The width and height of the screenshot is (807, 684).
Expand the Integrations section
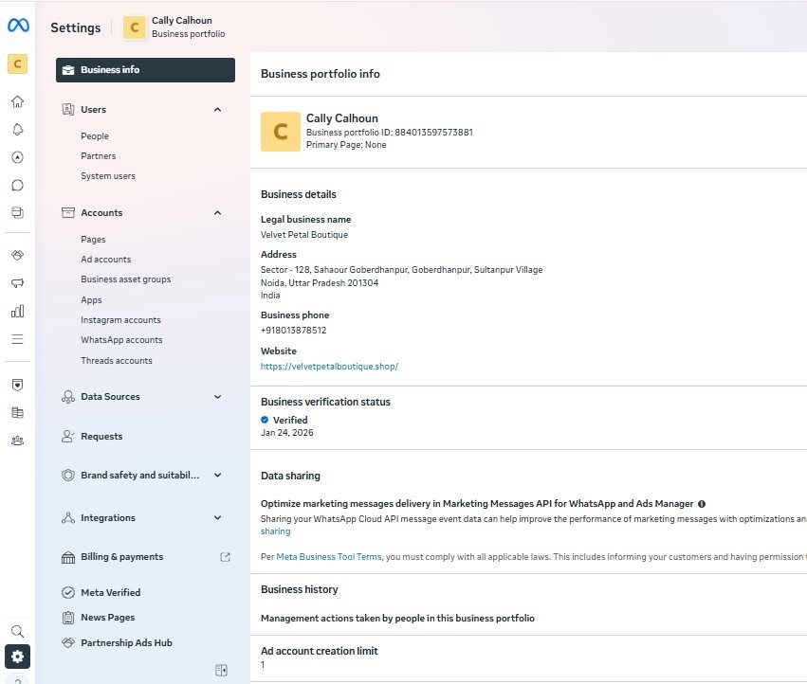point(217,518)
